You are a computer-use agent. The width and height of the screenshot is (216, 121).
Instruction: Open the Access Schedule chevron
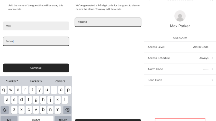pos(212,58)
